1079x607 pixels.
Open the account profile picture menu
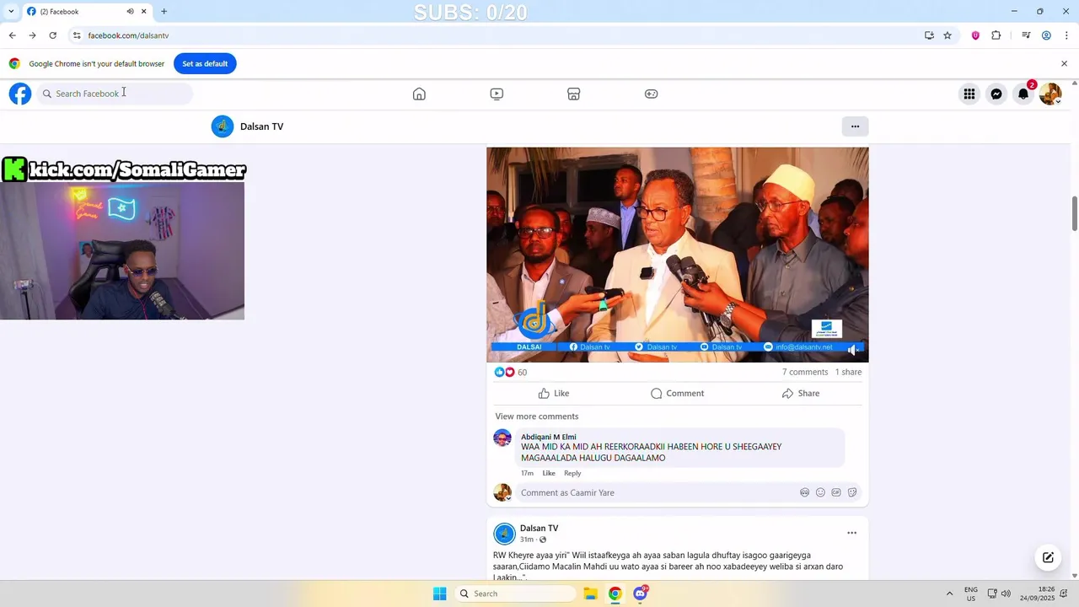(1050, 94)
